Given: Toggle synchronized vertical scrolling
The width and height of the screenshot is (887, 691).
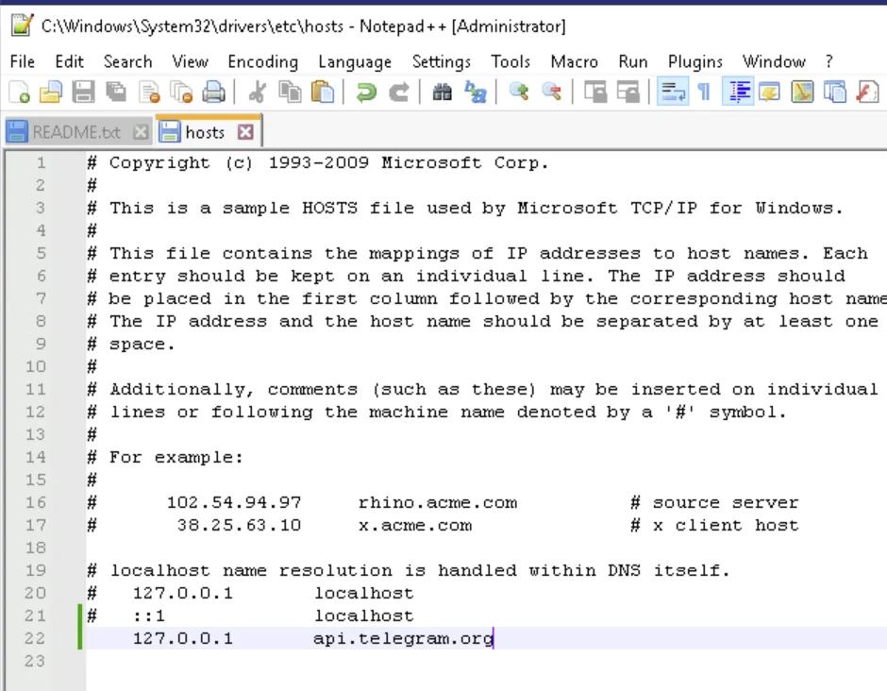Looking at the screenshot, I should 595,92.
